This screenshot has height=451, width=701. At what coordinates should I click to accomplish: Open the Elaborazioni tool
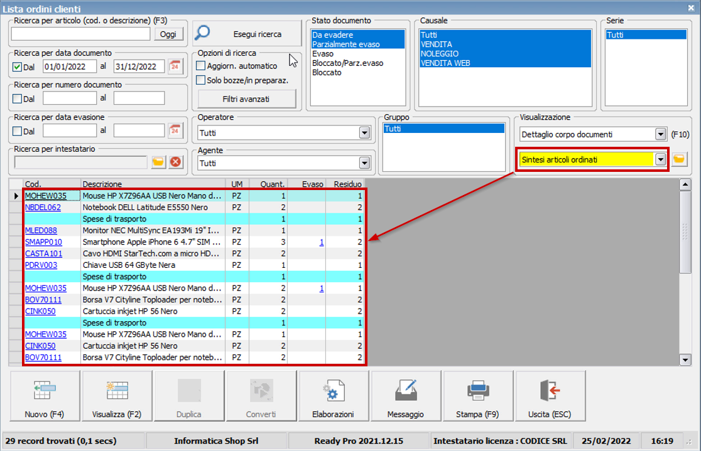point(333,396)
